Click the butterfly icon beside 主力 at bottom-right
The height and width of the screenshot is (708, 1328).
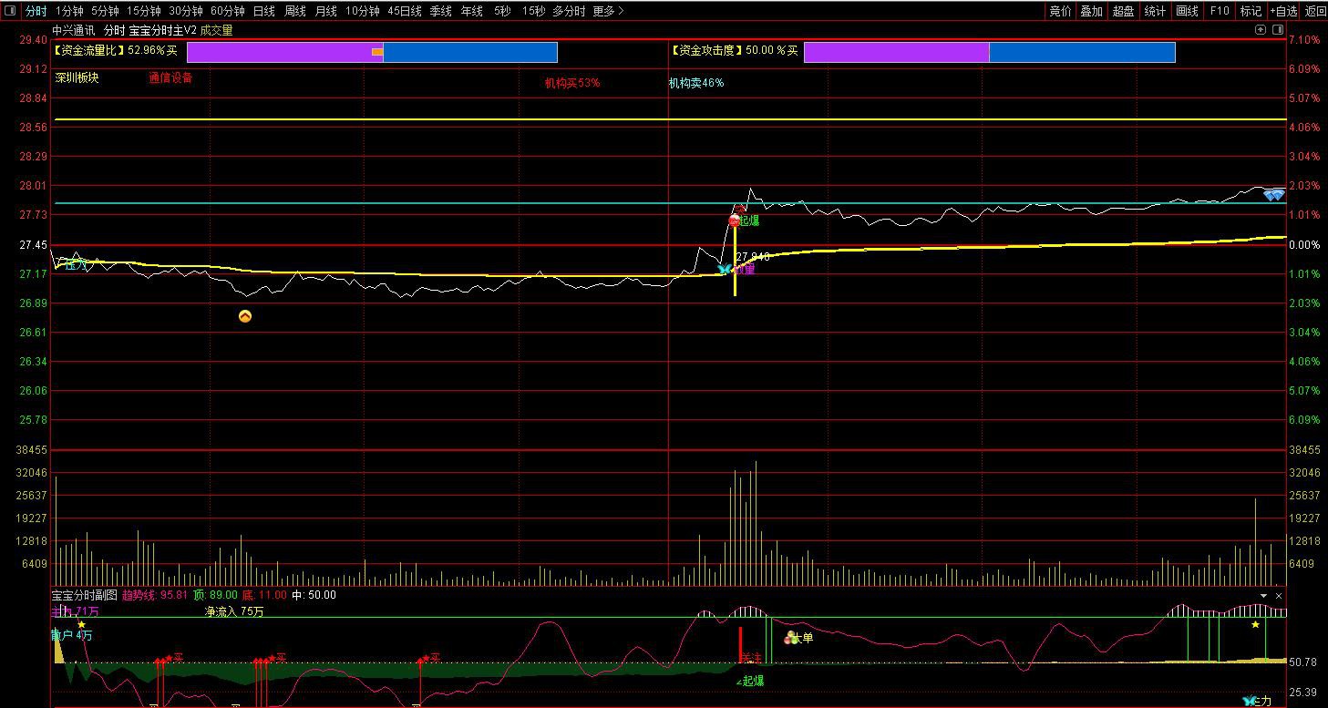[x=1248, y=702]
